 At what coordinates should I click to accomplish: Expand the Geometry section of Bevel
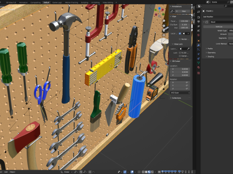pos(206,53)
